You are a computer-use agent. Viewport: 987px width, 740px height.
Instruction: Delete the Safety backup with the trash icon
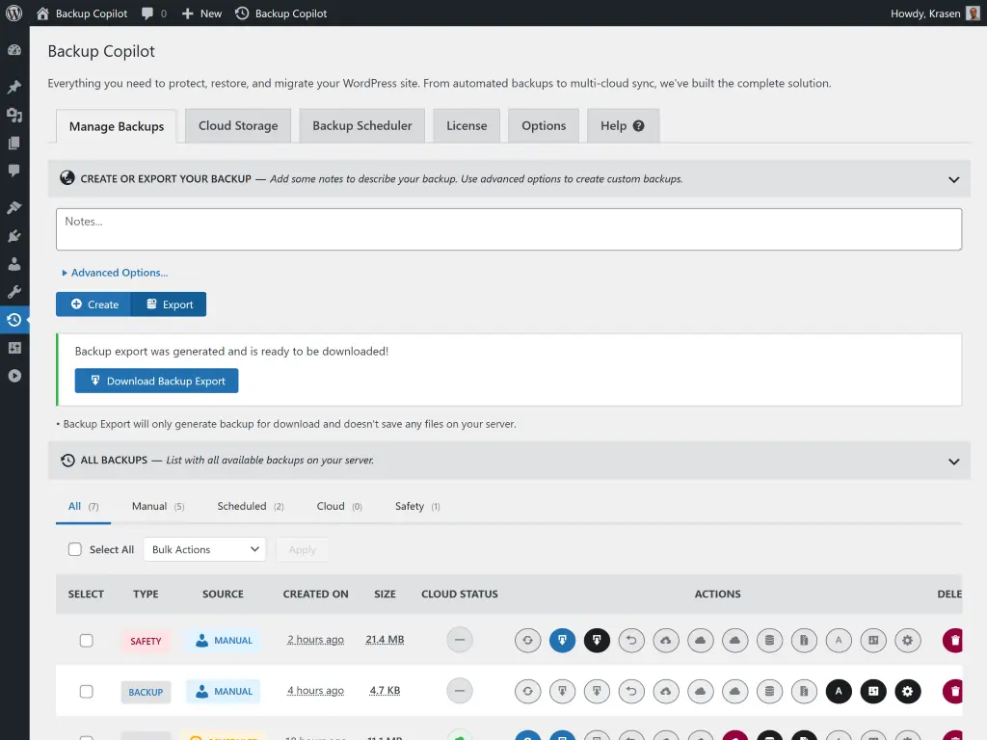[952, 640]
